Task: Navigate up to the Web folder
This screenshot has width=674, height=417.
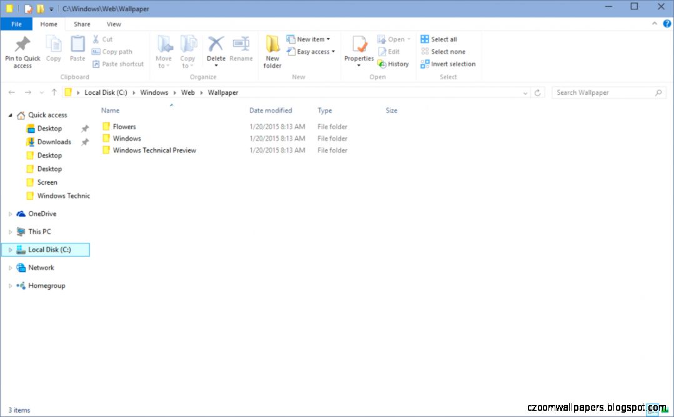Action: tap(187, 92)
